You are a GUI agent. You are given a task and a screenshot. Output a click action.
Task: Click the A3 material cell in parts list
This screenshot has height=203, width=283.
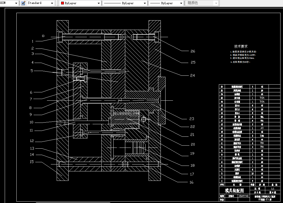(x=262, y=128)
